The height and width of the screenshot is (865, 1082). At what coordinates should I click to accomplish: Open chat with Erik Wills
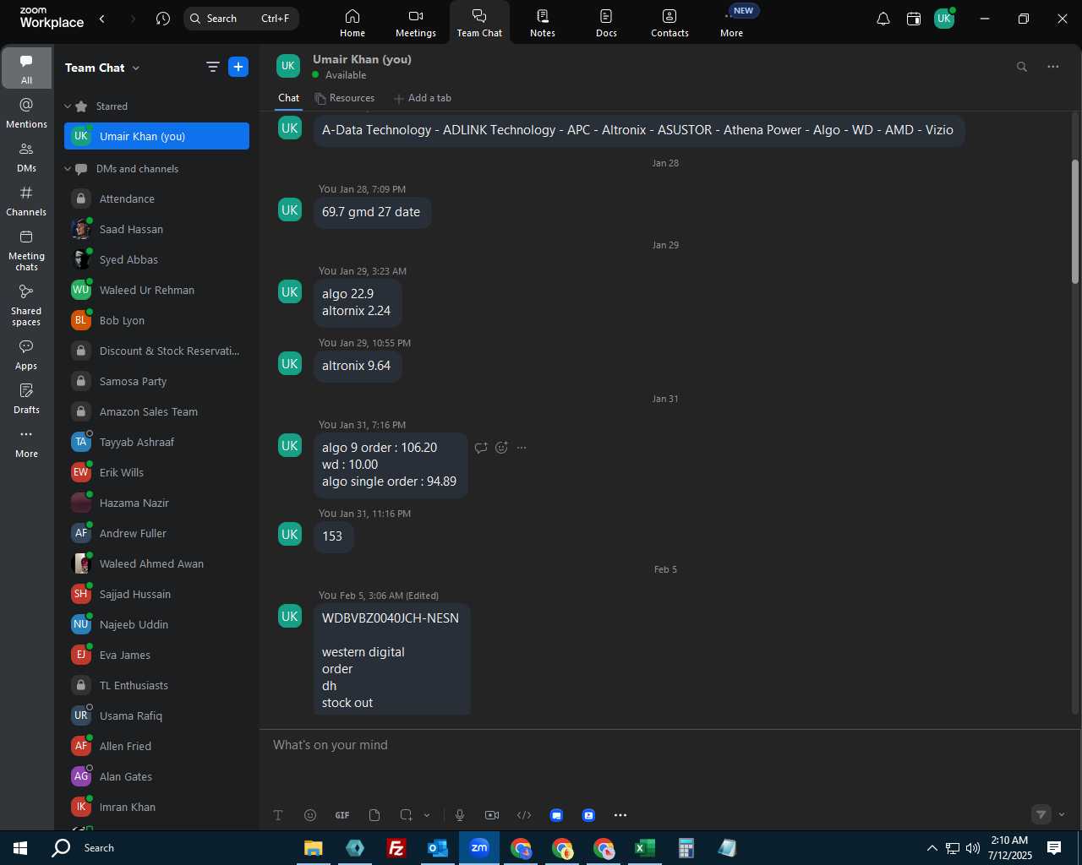point(156,473)
